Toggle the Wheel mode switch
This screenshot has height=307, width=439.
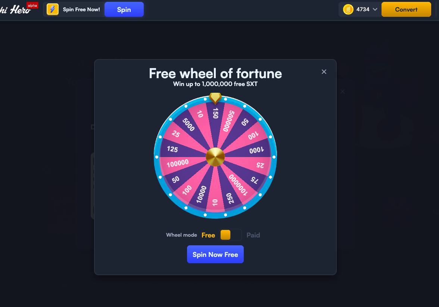(x=231, y=235)
